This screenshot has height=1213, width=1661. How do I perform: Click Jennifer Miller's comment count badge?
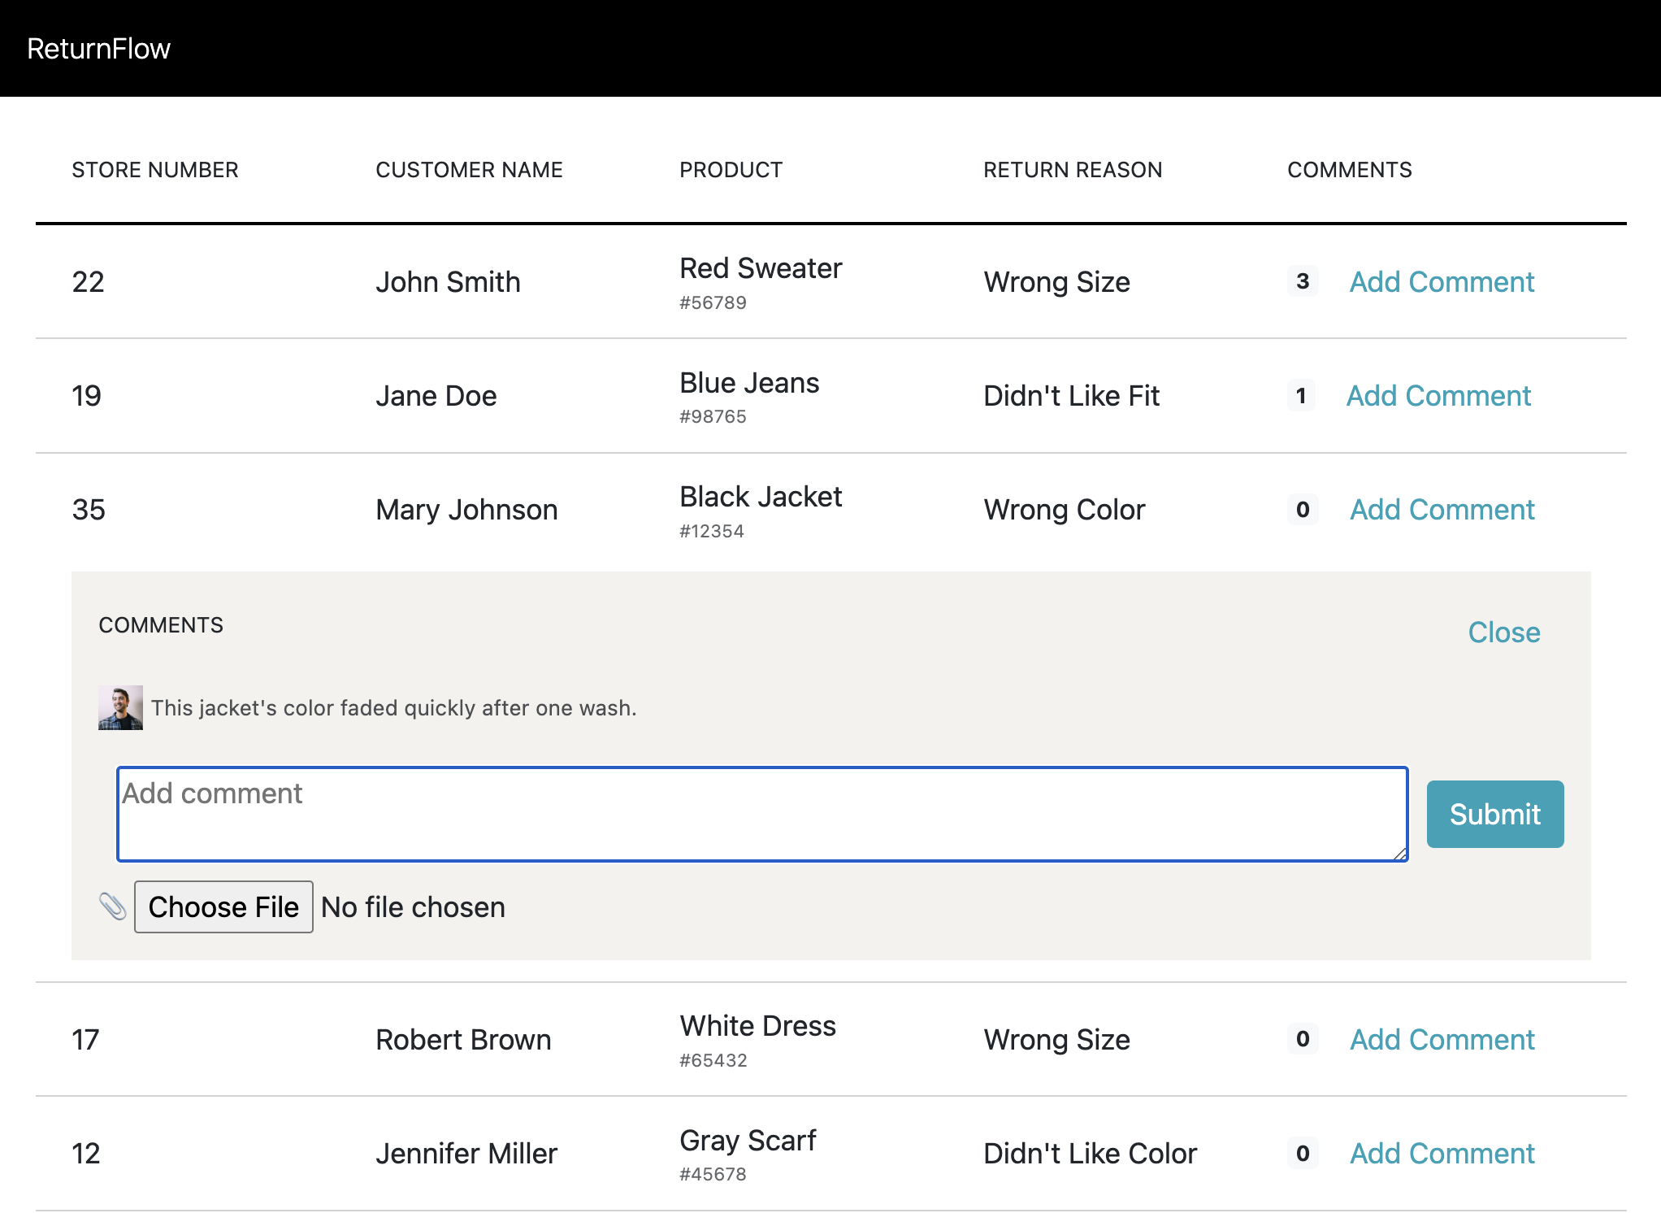coord(1303,1153)
